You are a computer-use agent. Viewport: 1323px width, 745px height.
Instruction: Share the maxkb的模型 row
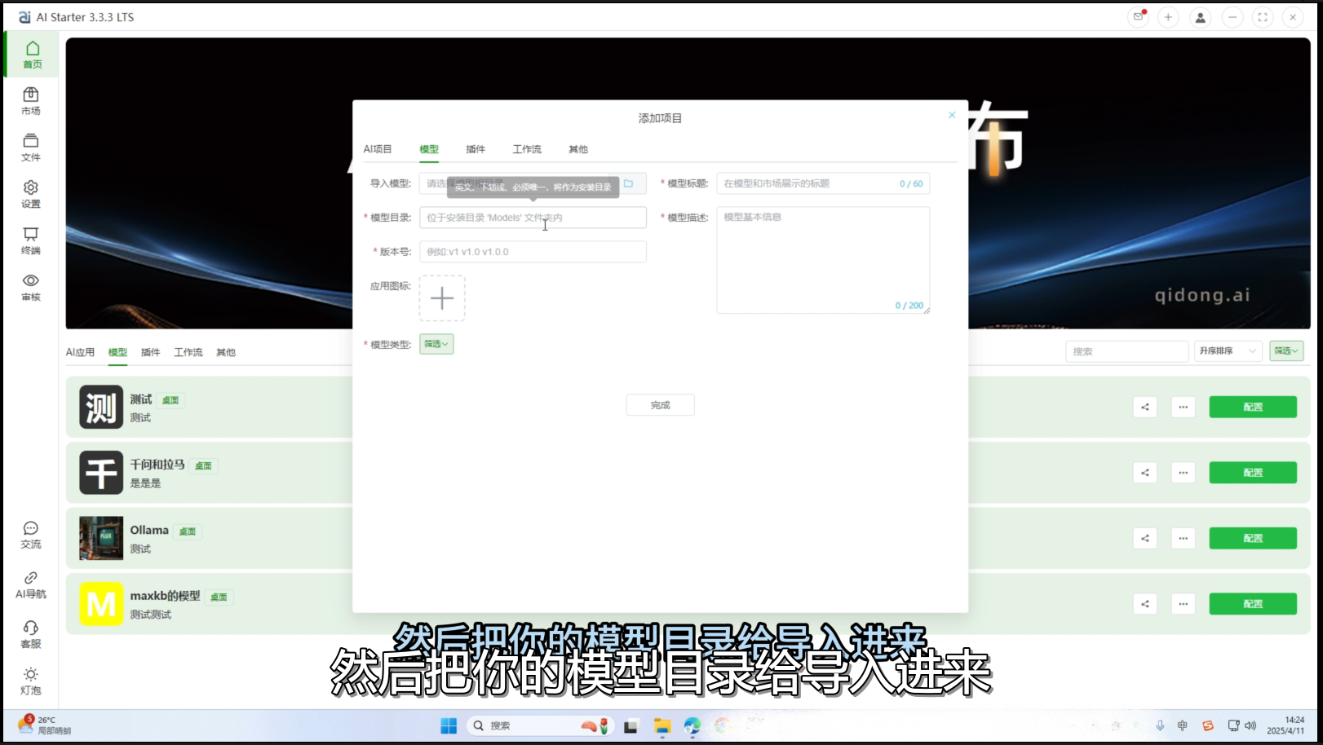(x=1145, y=604)
